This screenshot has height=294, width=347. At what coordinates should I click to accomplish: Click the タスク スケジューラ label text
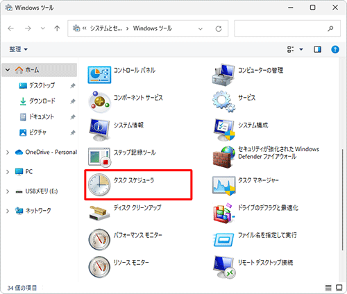click(134, 180)
